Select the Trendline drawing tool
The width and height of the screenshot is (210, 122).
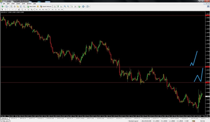pyautogui.click(x=16, y=9)
